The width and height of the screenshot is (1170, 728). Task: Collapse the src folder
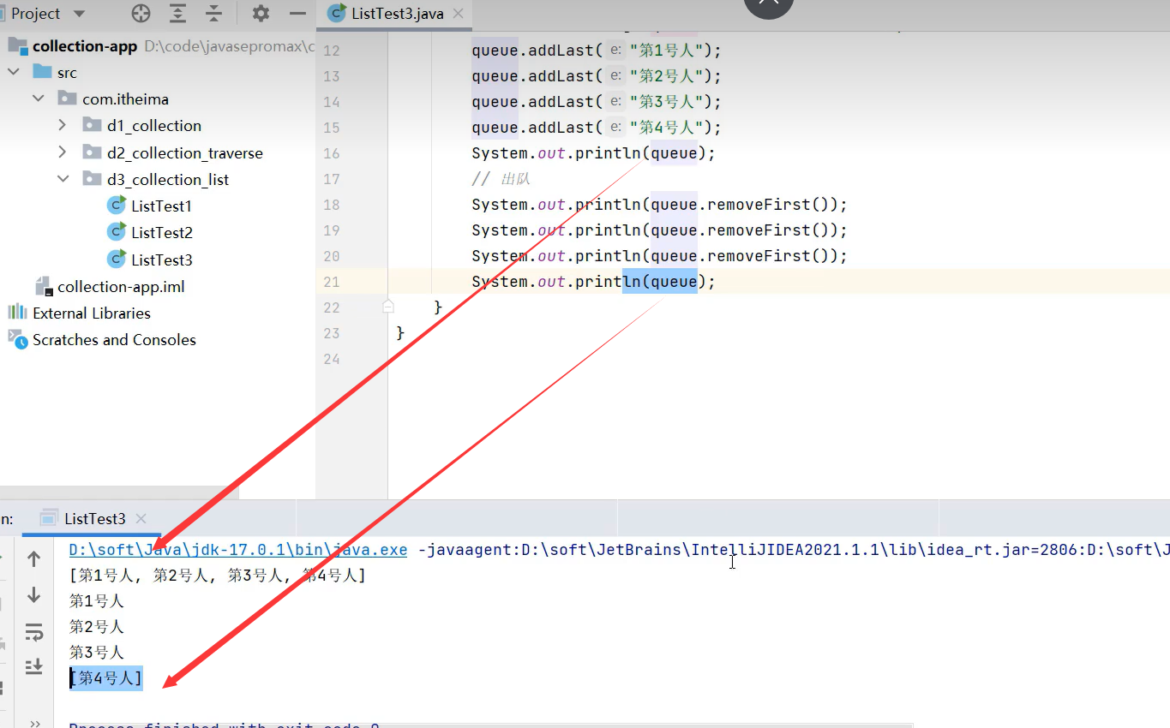pyautogui.click(x=14, y=72)
